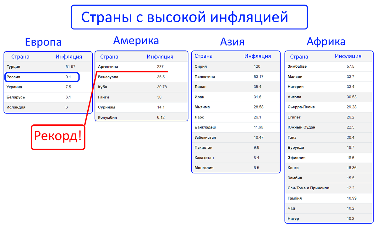Click Syria's inflation value 120
377x226 pixels.
[x=257, y=66]
